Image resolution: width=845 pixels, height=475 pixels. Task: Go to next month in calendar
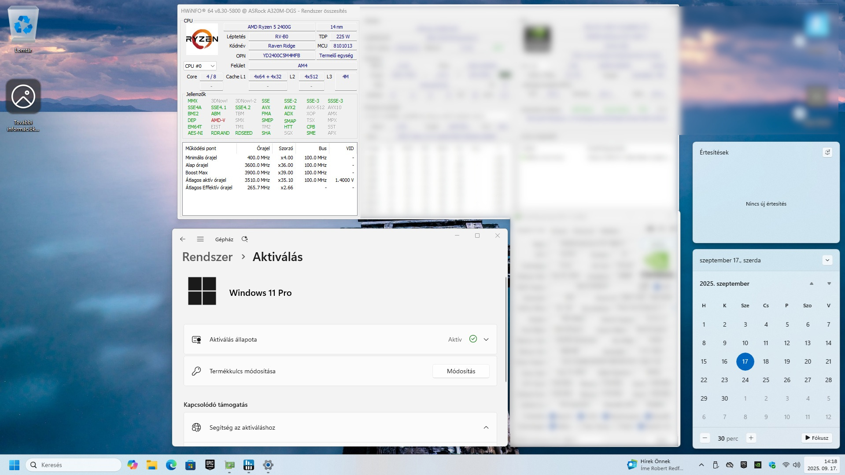point(829,284)
